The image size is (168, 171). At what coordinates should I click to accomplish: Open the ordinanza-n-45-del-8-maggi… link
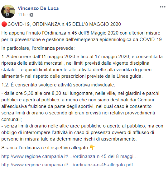(70, 156)
